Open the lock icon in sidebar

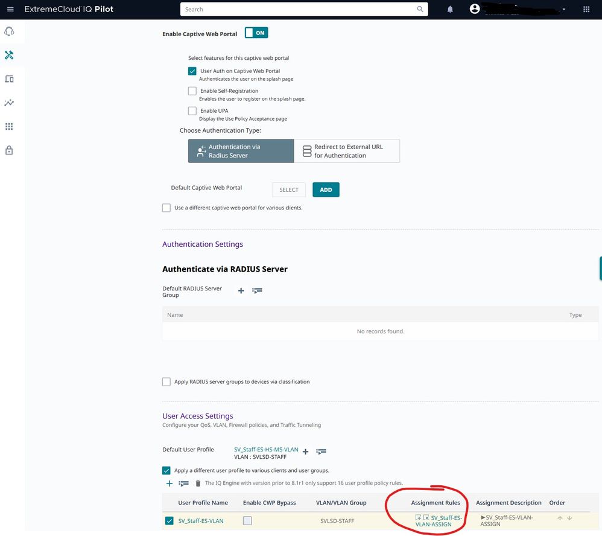[x=9, y=150]
